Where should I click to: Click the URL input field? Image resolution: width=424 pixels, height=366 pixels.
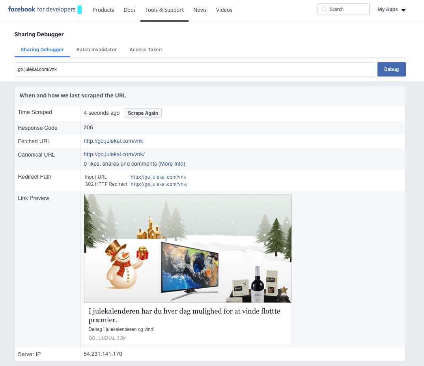(194, 69)
